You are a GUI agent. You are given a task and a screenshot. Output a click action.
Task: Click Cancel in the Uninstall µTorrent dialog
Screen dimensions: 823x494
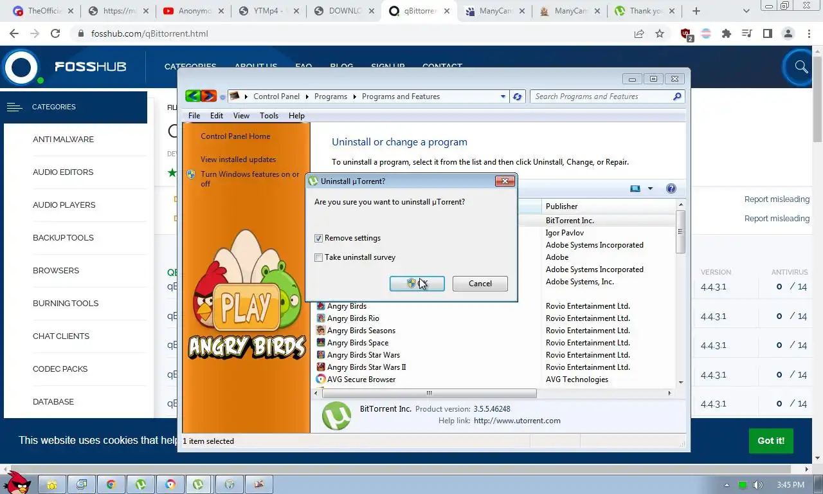coord(480,284)
